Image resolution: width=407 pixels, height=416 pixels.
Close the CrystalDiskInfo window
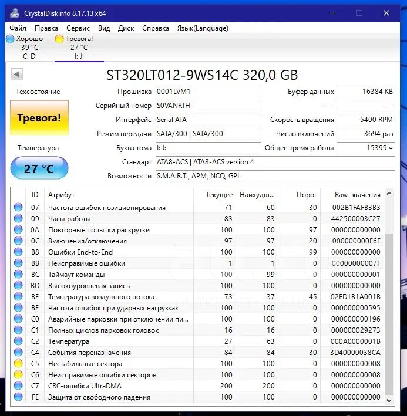(x=386, y=13)
